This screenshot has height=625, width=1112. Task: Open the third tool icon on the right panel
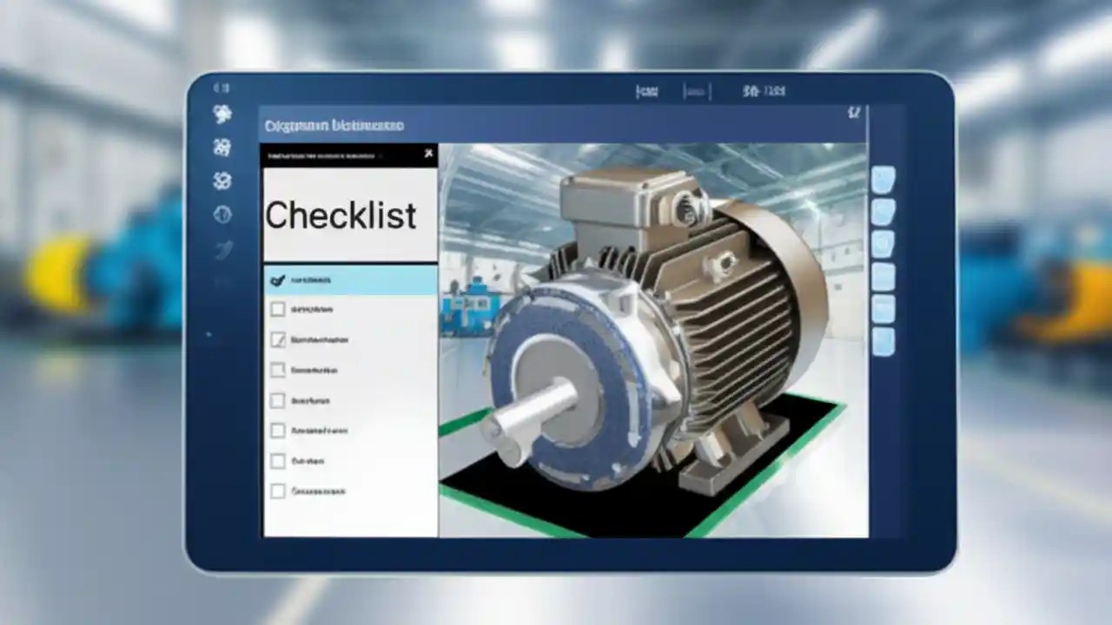pos(884,243)
